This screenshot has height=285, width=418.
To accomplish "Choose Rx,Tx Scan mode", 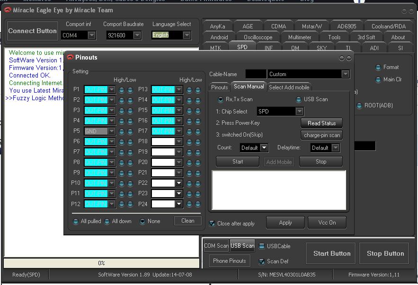I will [221, 100].
